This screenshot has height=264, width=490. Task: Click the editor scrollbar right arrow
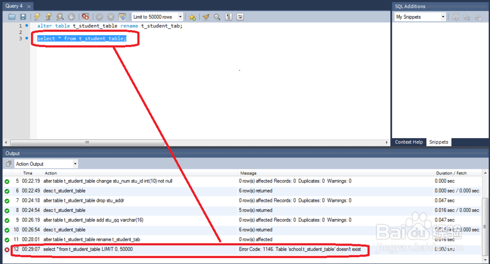387,142
